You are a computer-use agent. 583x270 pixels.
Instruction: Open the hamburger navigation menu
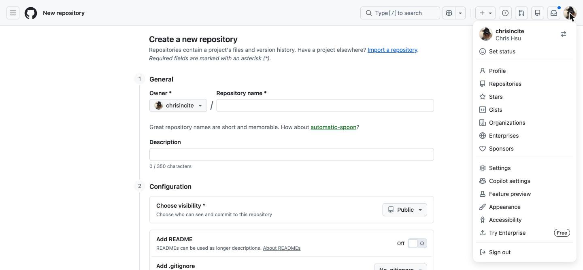click(x=13, y=13)
